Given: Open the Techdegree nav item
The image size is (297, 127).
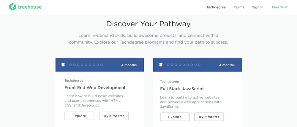Looking at the screenshot, I should [x=216, y=7].
